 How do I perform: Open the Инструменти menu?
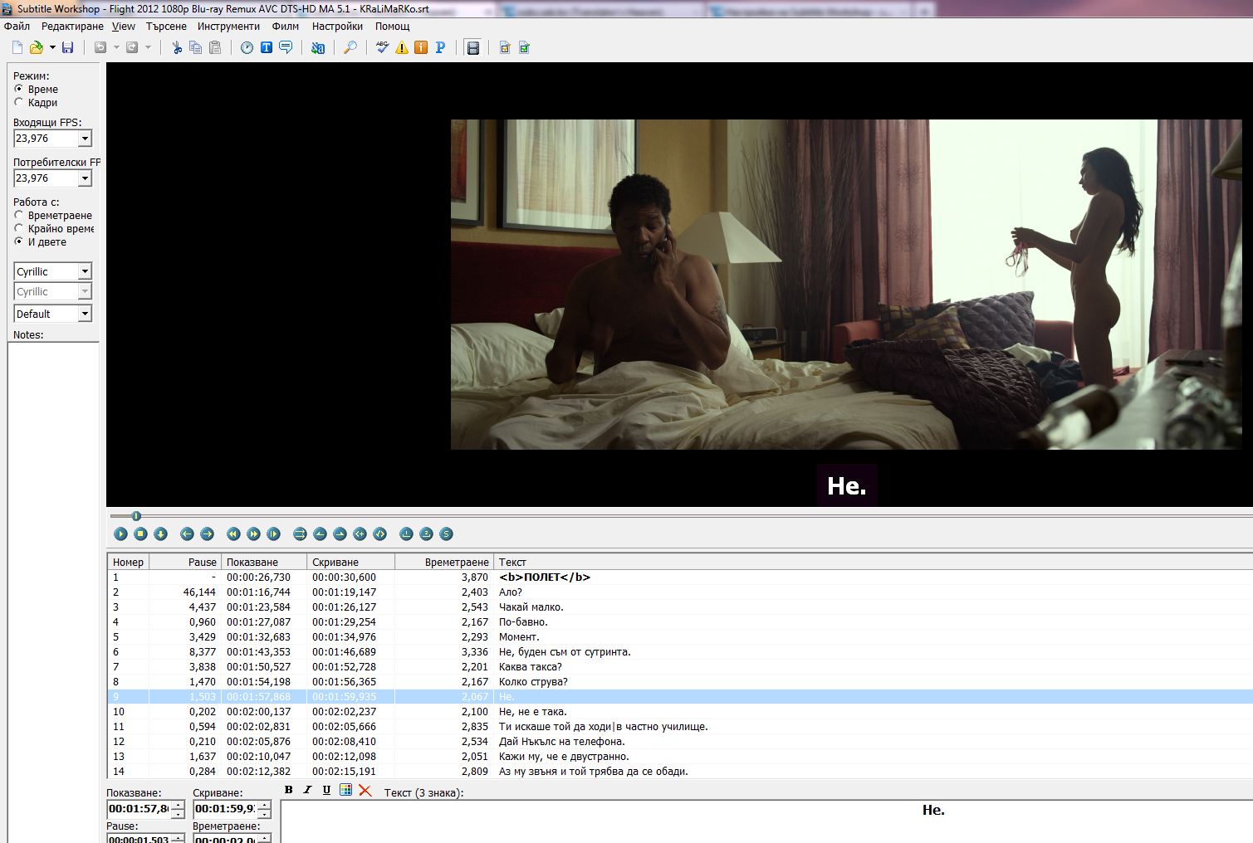click(228, 27)
